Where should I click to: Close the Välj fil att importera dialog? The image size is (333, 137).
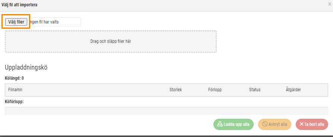pyautogui.click(x=330, y=4)
